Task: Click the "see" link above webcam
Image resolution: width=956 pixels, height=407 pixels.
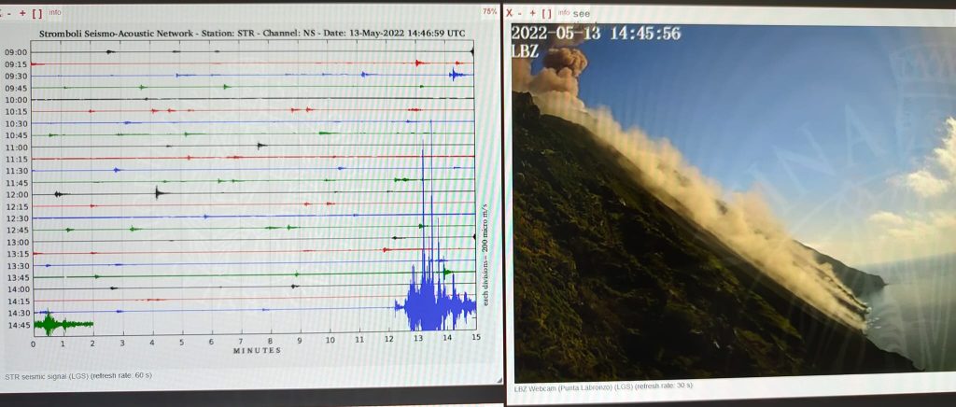Action: point(582,14)
